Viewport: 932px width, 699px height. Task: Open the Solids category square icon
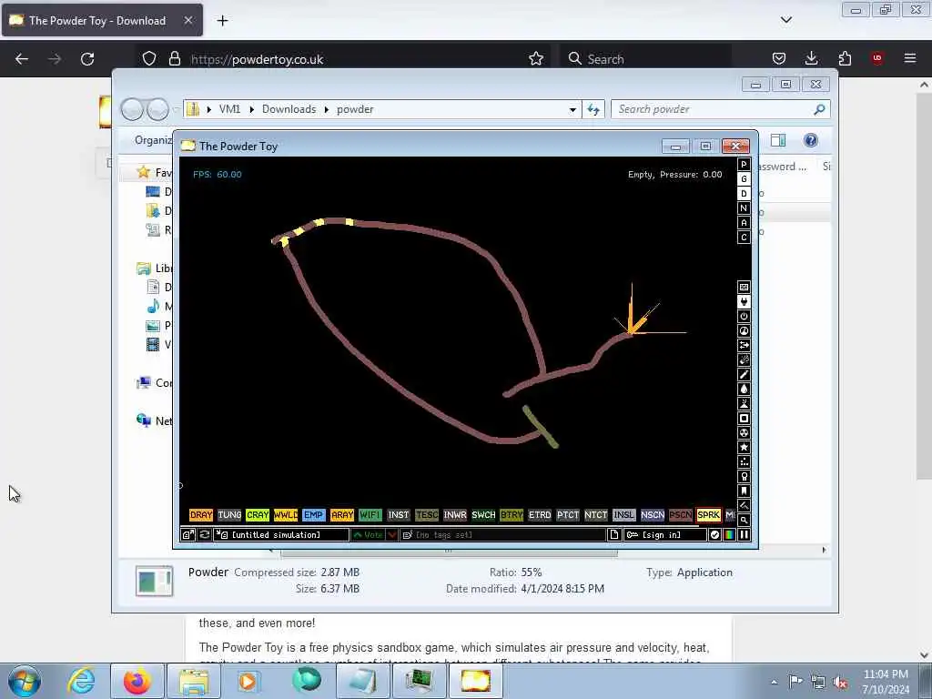pyautogui.click(x=744, y=419)
